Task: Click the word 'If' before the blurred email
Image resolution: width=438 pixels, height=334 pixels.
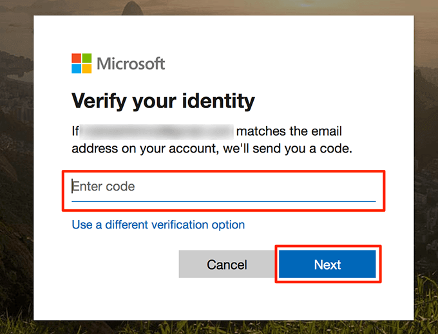Action: pyautogui.click(x=75, y=132)
